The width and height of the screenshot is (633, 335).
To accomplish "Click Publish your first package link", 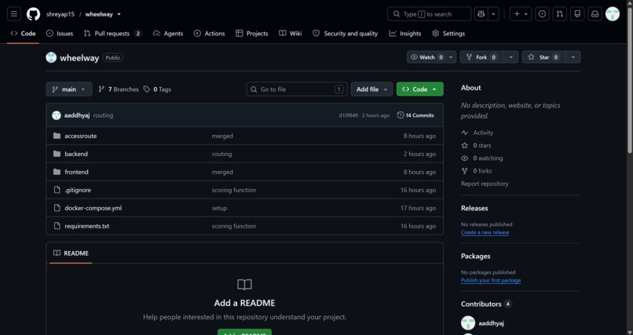I will tap(491, 281).
